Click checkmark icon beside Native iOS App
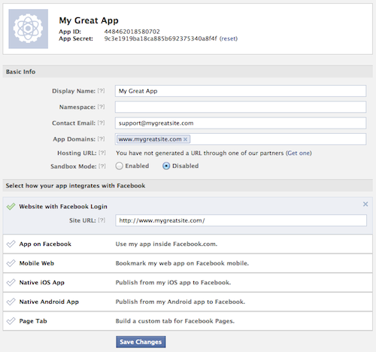The width and height of the screenshot is (376, 352). click(x=11, y=283)
